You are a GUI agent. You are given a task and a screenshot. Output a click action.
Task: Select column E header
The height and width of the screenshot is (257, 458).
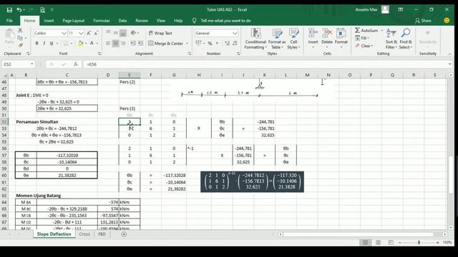(129, 75)
